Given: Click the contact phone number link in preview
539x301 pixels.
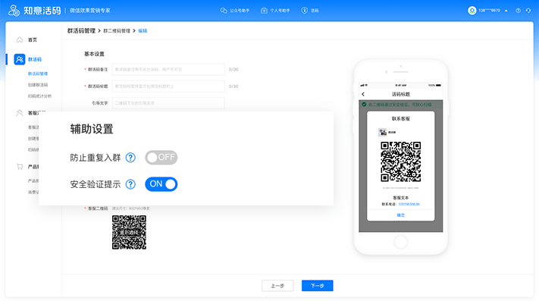Looking at the screenshot, I should tap(409, 205).
